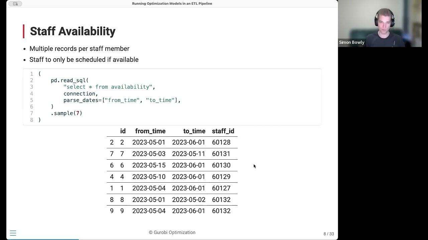Click the pd.read_sql code line
Screen dimensions: 428x240
[x=70, y=80]
